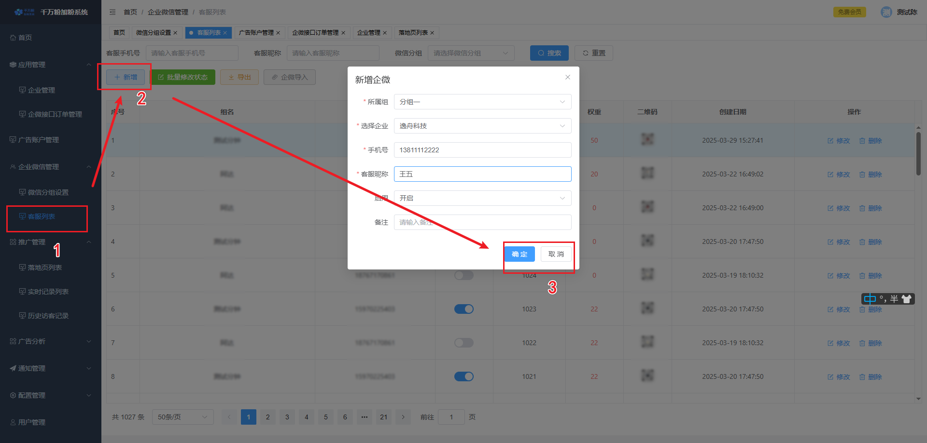Screen dimensions: 927x443
Task: Click the 删除 trash icon in row 2
Action: tap(862, 175)
